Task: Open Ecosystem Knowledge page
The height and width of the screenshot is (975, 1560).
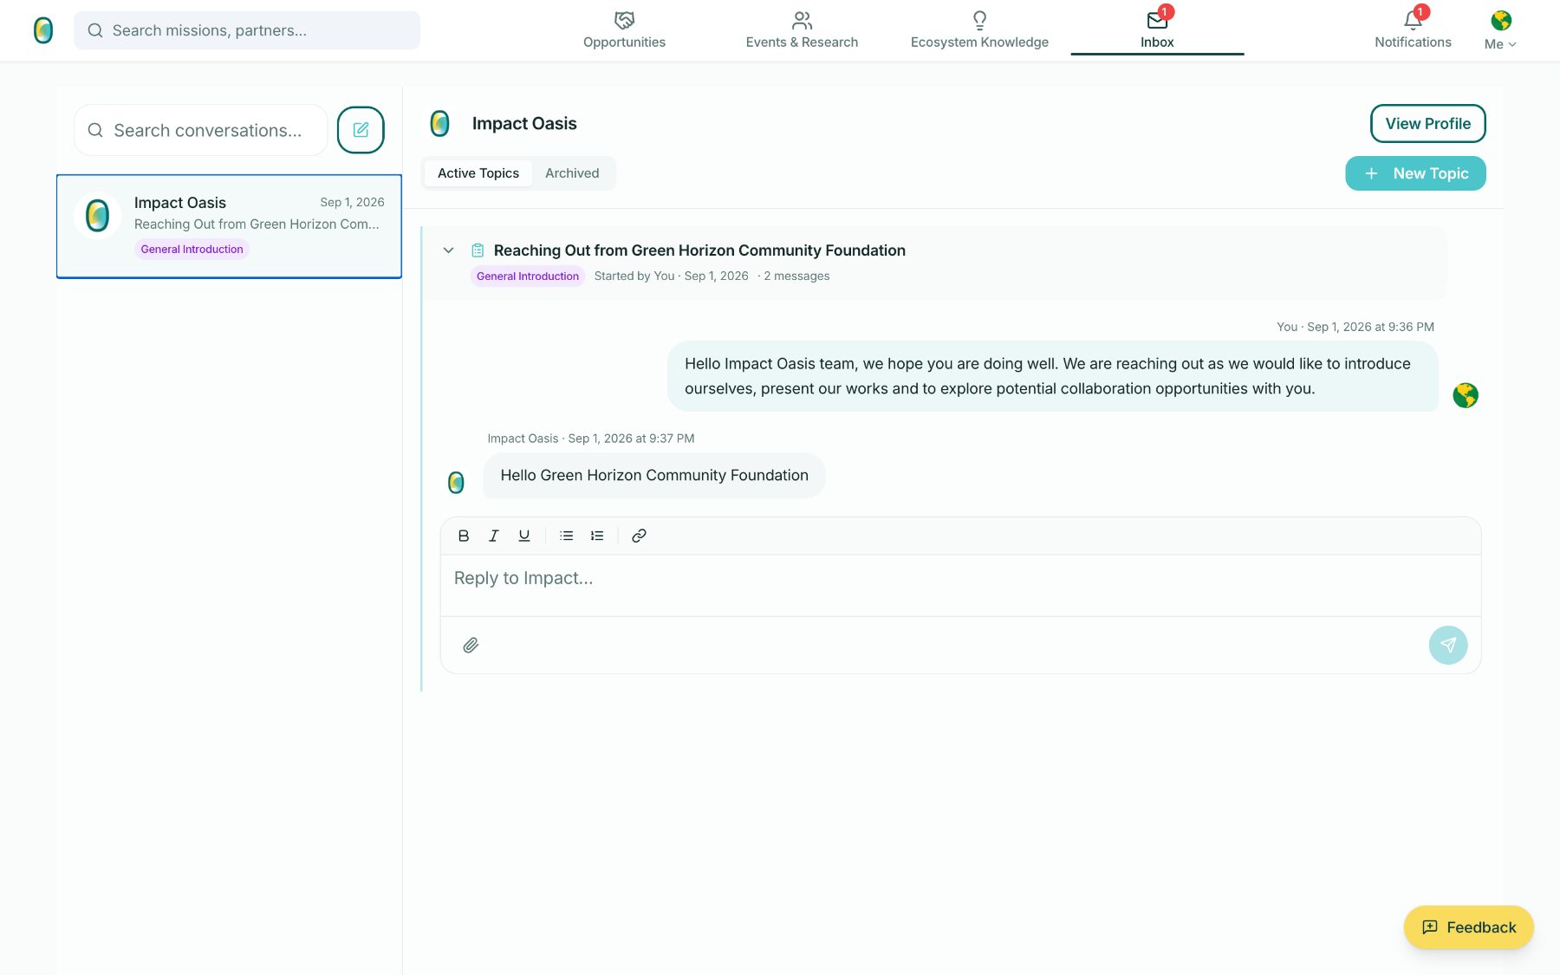Action: pyautogui.click(x=979, y=30)
